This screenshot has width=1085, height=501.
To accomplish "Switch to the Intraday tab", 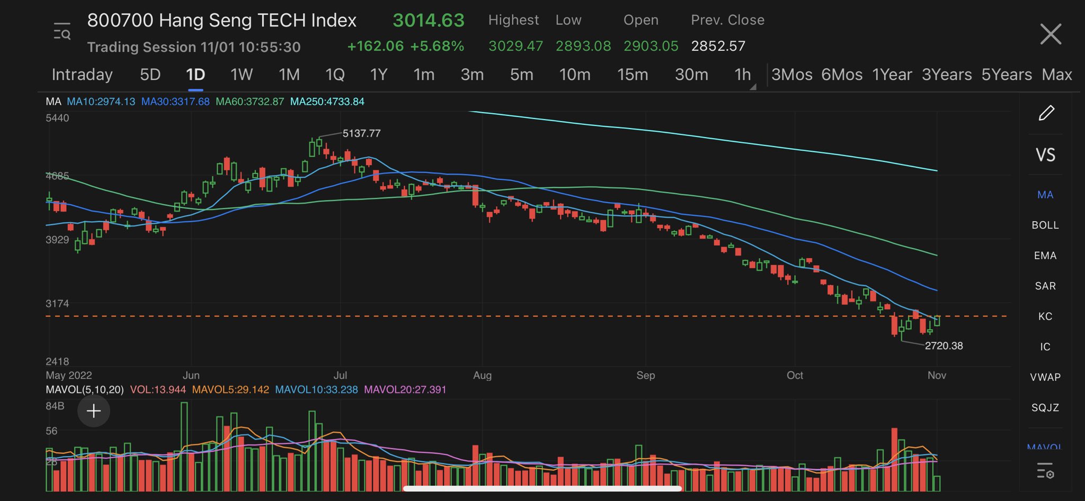I will click(x=82, y=75).
